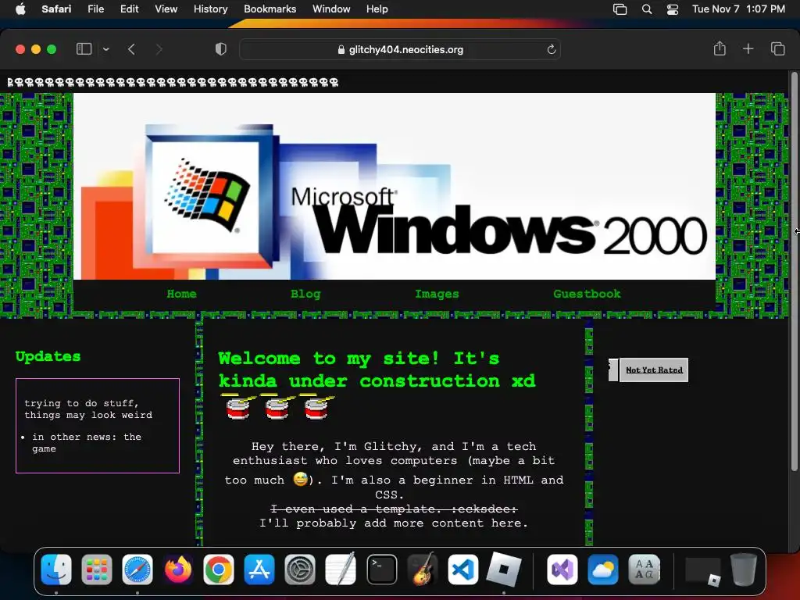Image resolution: width=800 pixels, height=600 pixels.
Task: Open the Images page link
Action: tap(437, 294)
